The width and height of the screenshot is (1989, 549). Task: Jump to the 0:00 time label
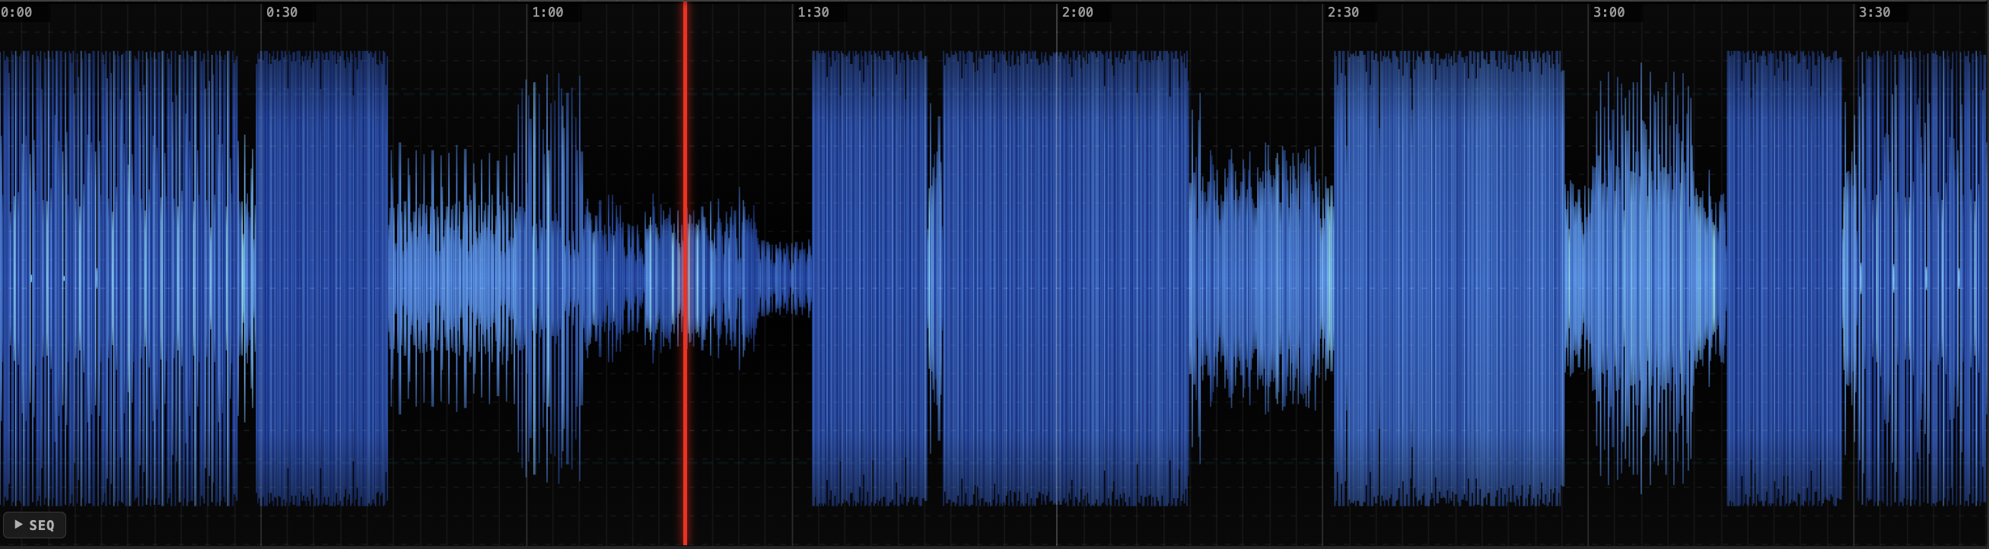17,12
